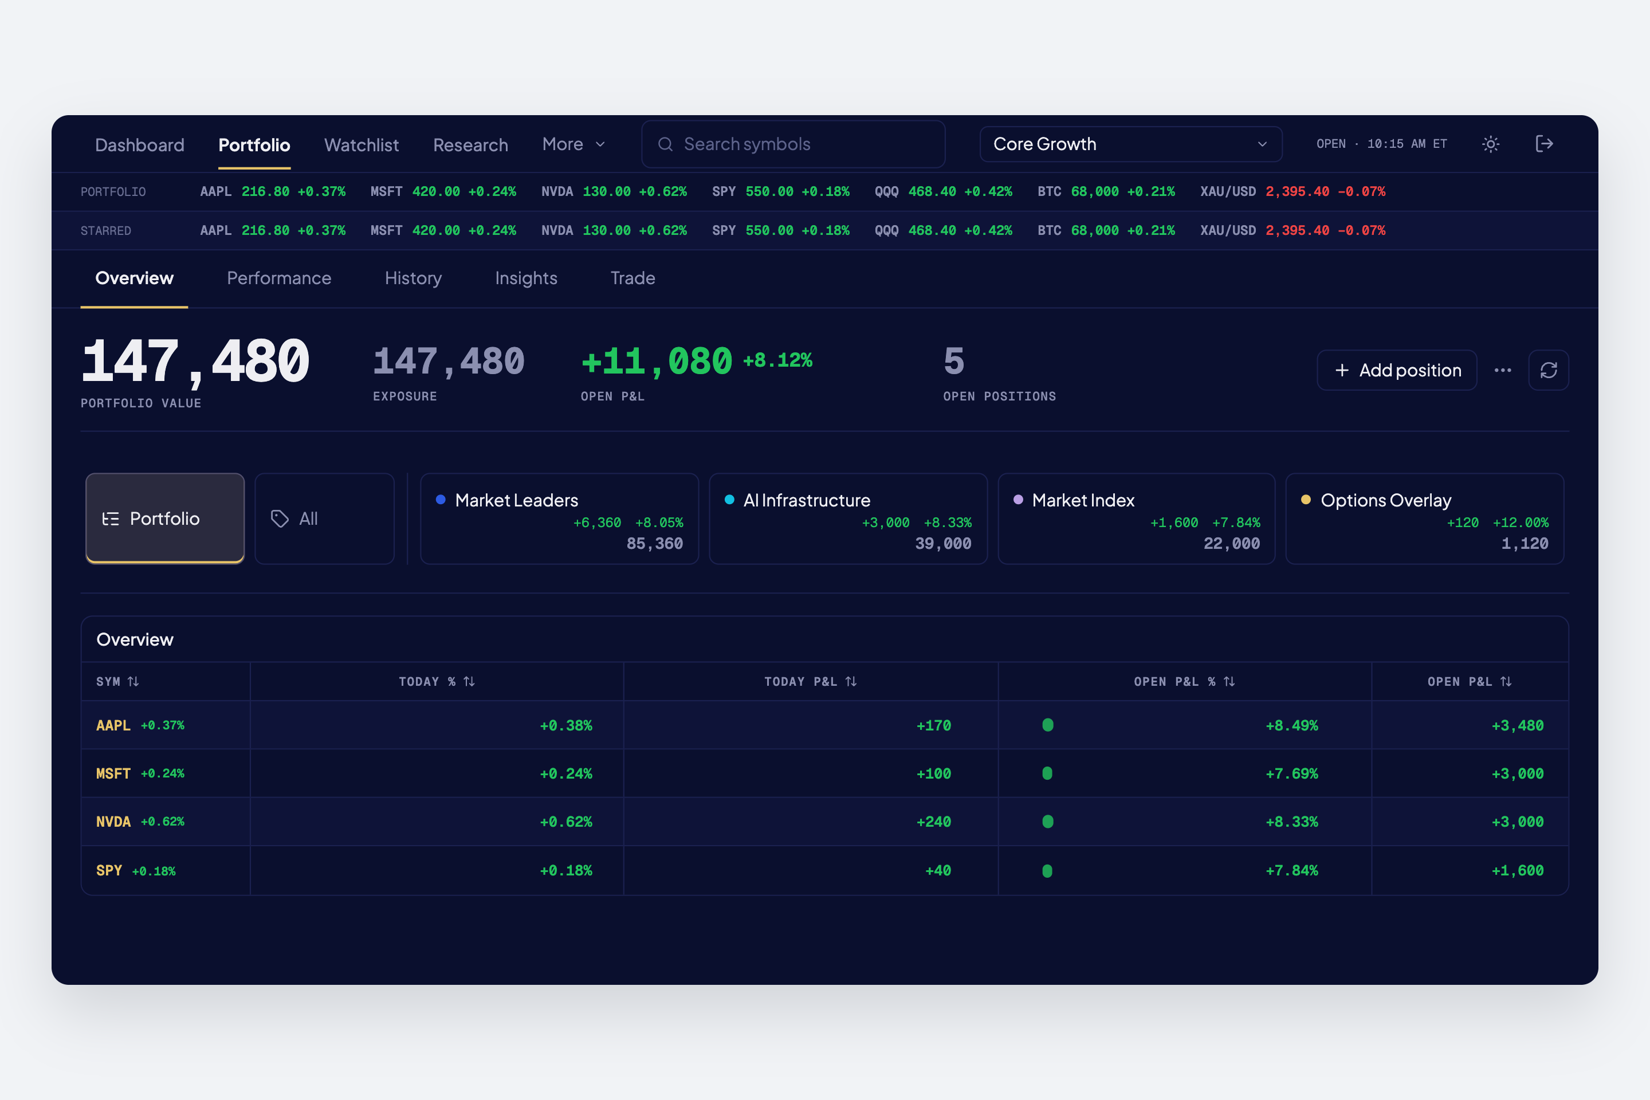Open the NVDA symbol link in table
Viewport: 1650px width, 1100px height.
click(113, 822)
